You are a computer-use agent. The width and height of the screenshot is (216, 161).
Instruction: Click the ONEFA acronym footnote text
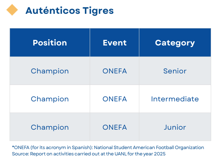tap(108, 148)
